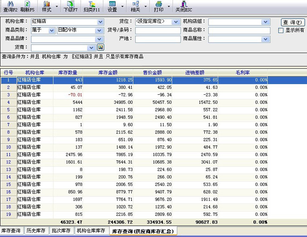This screenshot has width=307, height=237.
Task: Click the quantity cell 850.96
Action: pyautogui.click(x=68, y=192)
